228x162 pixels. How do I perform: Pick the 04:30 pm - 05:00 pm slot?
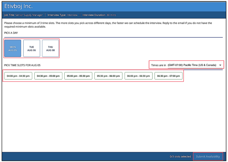[48, 76]
